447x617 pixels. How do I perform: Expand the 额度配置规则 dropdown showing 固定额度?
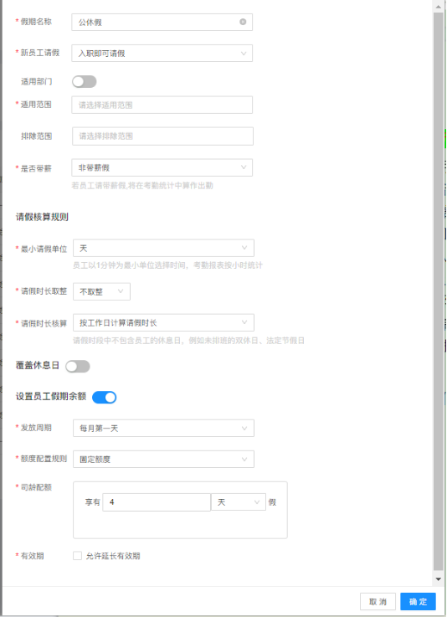pyautogui.click(x=164, y=460)
